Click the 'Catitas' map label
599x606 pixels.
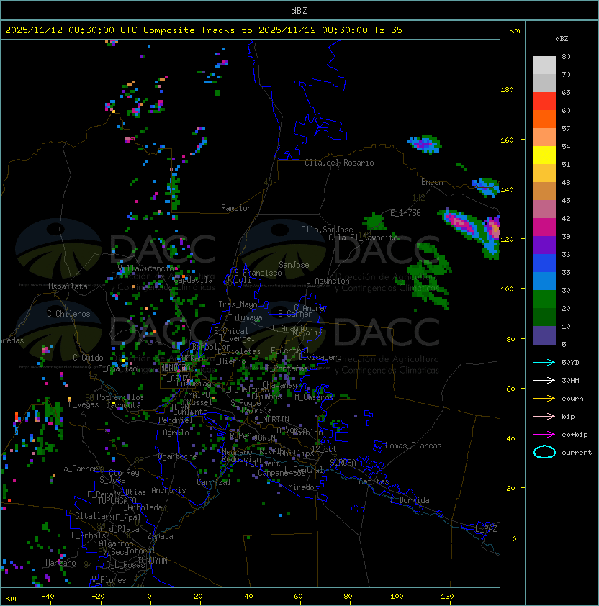coord(374,481)
